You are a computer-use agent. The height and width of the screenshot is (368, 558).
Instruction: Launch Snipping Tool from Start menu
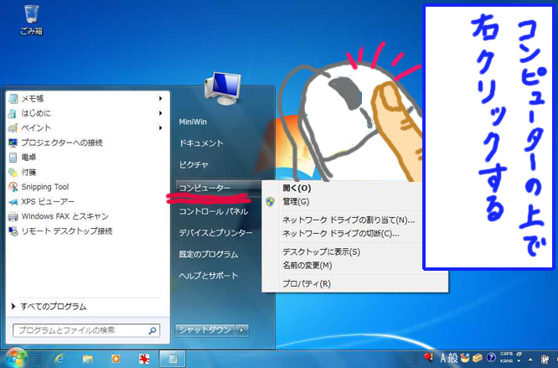pos(44,187)
